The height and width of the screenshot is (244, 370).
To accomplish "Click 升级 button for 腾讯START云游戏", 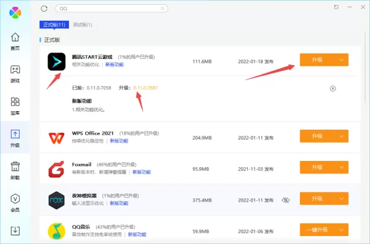I will 317,60.
